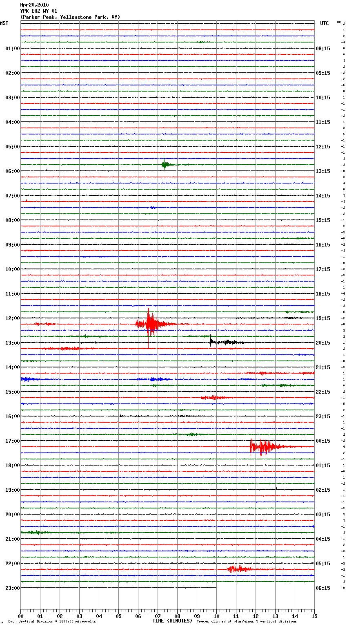Click the 09:00 MST time label
Viewport: 347px width, 627px height.
[13, 245]
